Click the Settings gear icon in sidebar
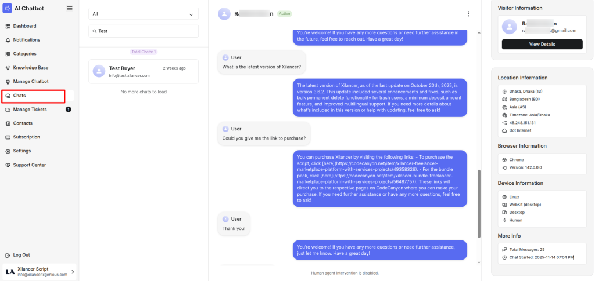This screenshot has height=281, width=595. tap(8, 151)
